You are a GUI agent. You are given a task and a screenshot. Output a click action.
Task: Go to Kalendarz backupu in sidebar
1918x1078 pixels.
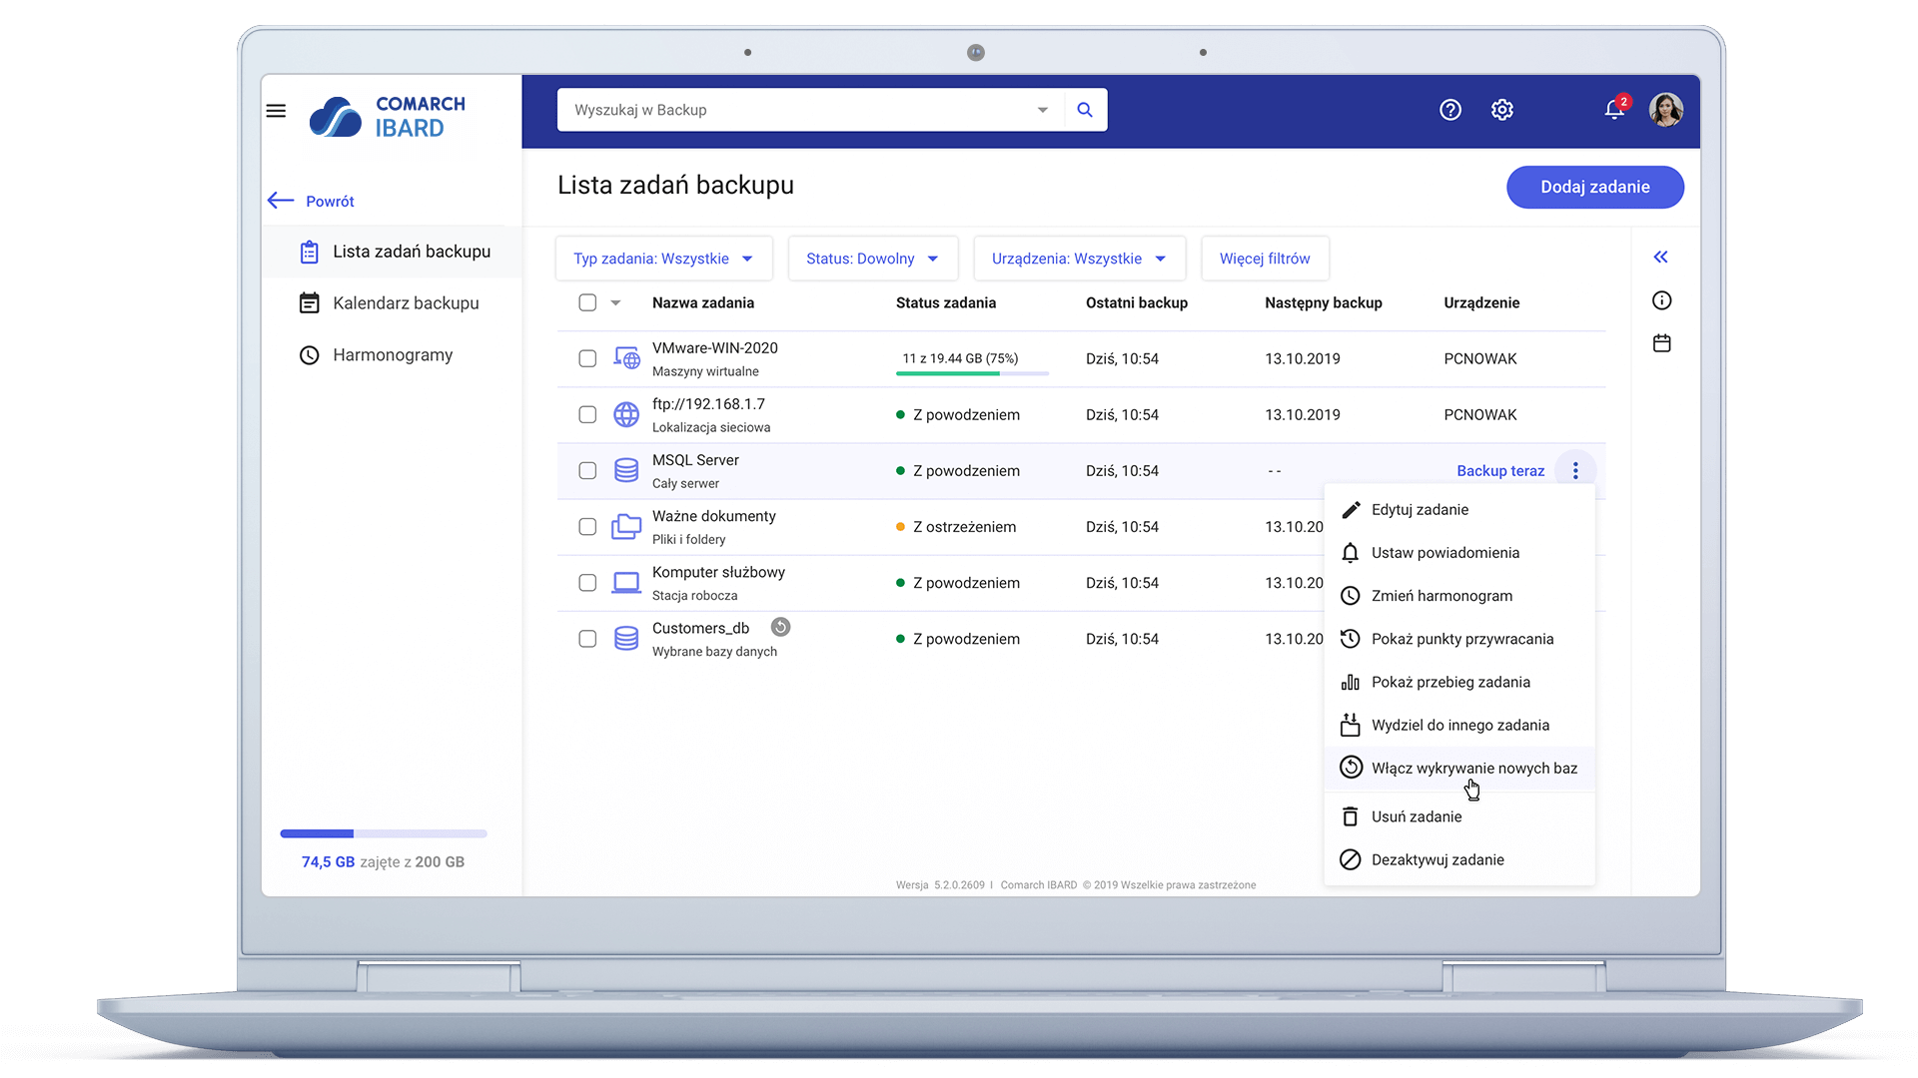[x=392, y=303]
